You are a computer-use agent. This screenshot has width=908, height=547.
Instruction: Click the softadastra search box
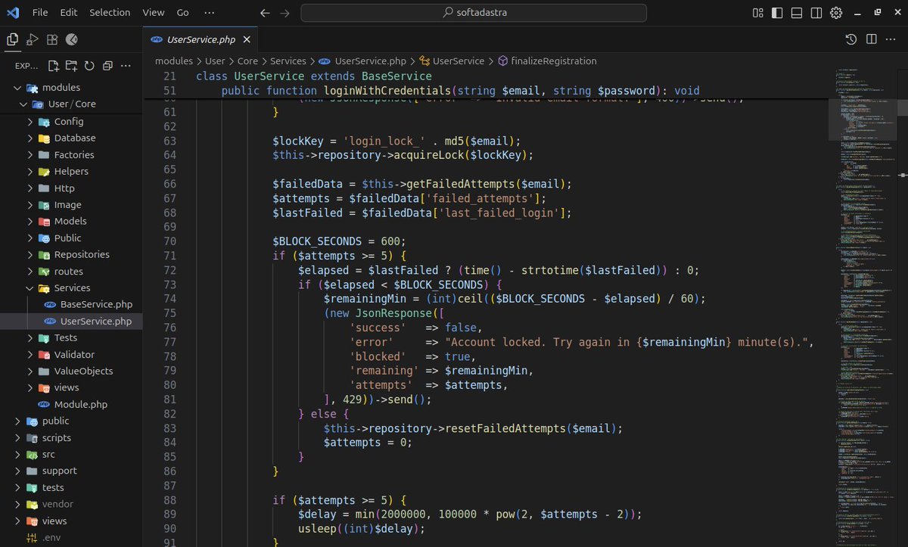tap(474, 13)
